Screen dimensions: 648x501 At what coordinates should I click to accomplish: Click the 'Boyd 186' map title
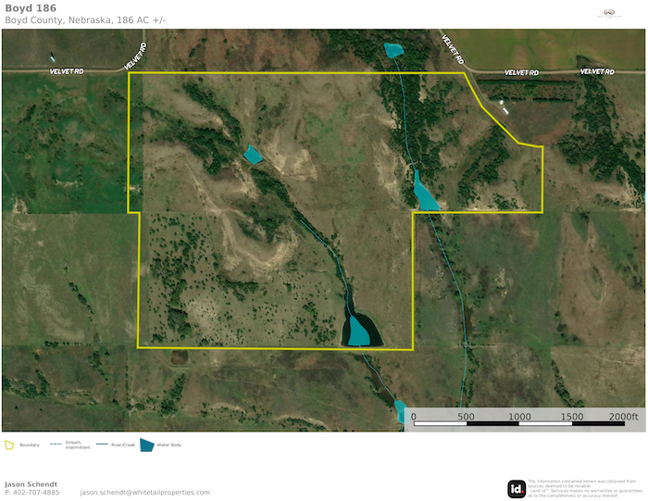31,8
